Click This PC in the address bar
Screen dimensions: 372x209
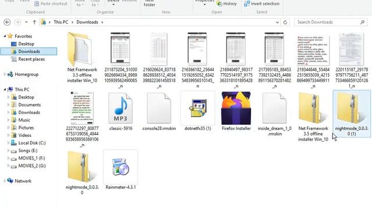coord(60,22)
